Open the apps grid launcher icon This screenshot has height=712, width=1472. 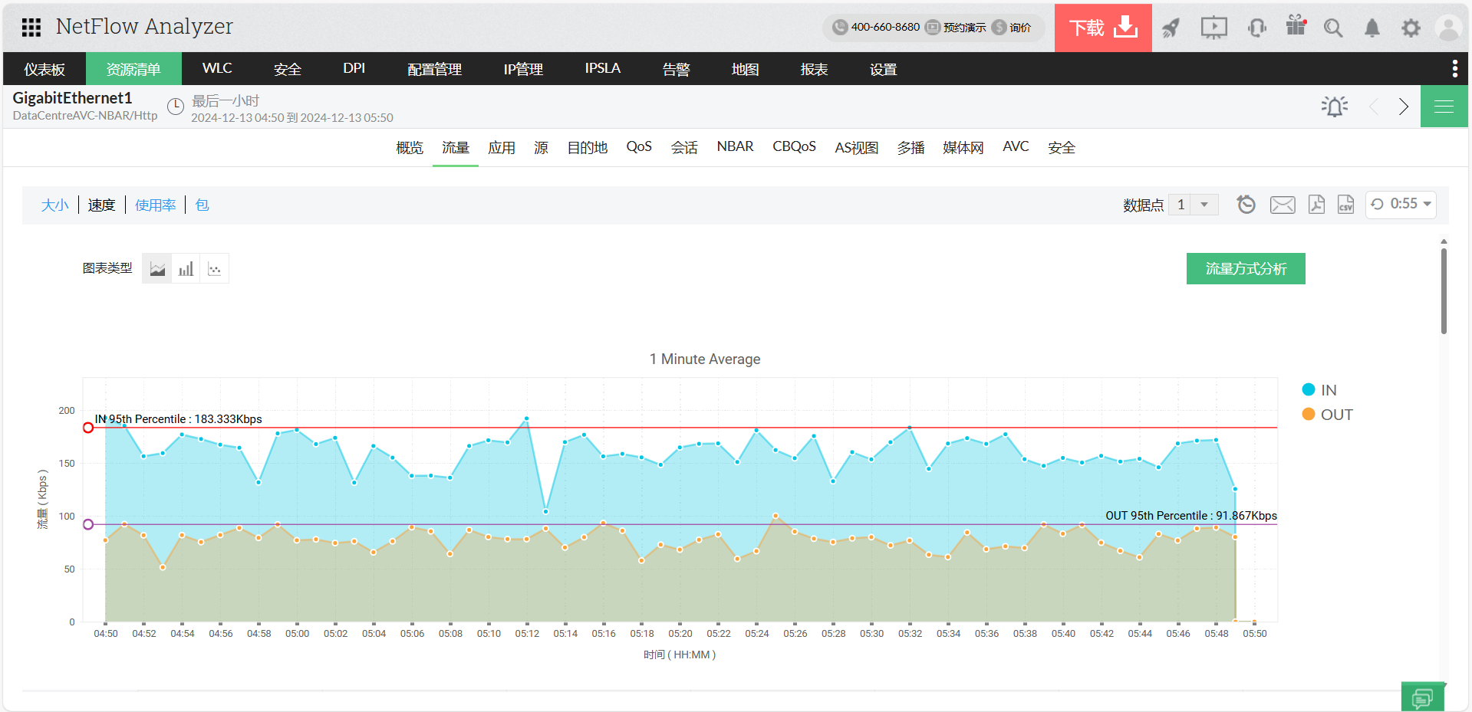pos(31,28)
